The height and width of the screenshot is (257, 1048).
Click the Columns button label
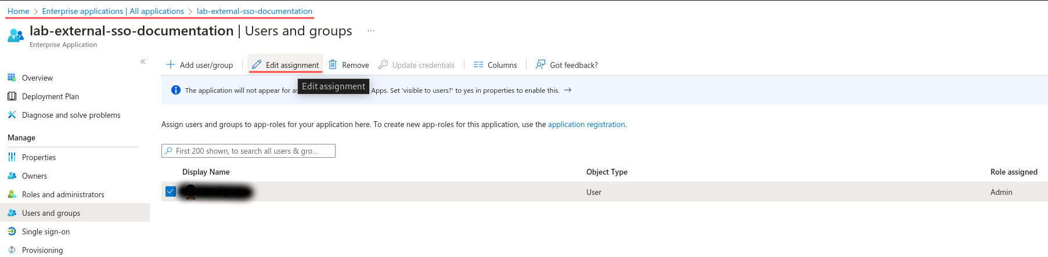tap(502, 65)
